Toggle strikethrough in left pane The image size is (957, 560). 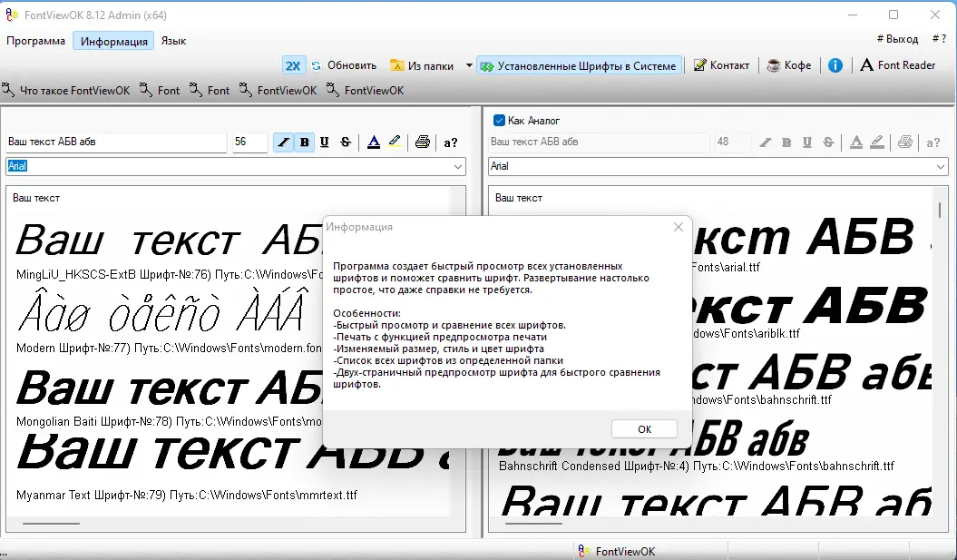pos(346,142)
